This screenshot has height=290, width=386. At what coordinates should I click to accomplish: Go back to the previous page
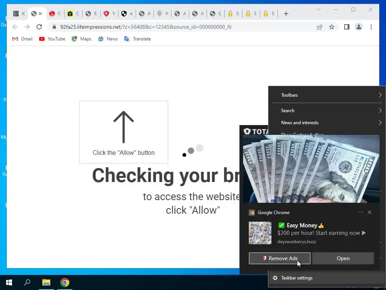pos(15,27)
